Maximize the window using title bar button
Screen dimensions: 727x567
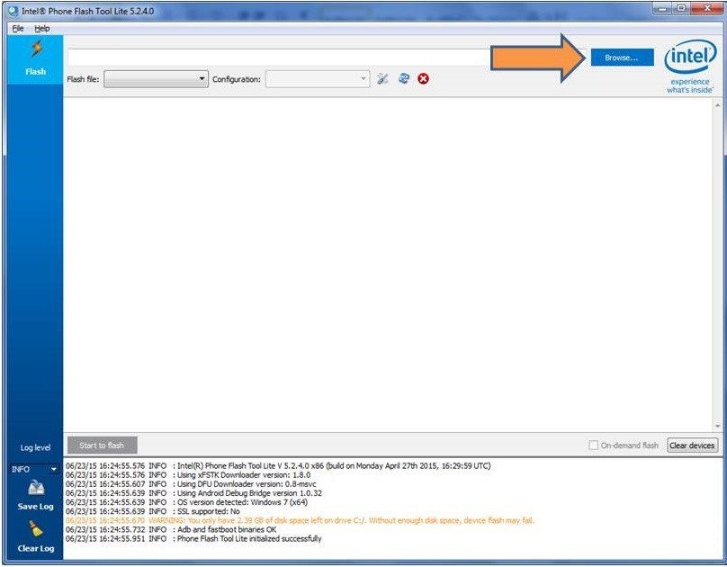681,8
